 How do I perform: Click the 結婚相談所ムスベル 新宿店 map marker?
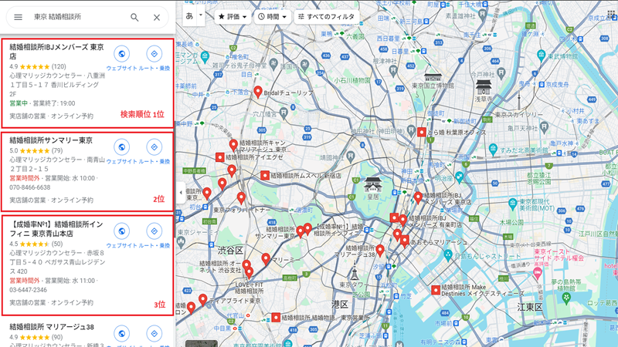pos(265,176)
